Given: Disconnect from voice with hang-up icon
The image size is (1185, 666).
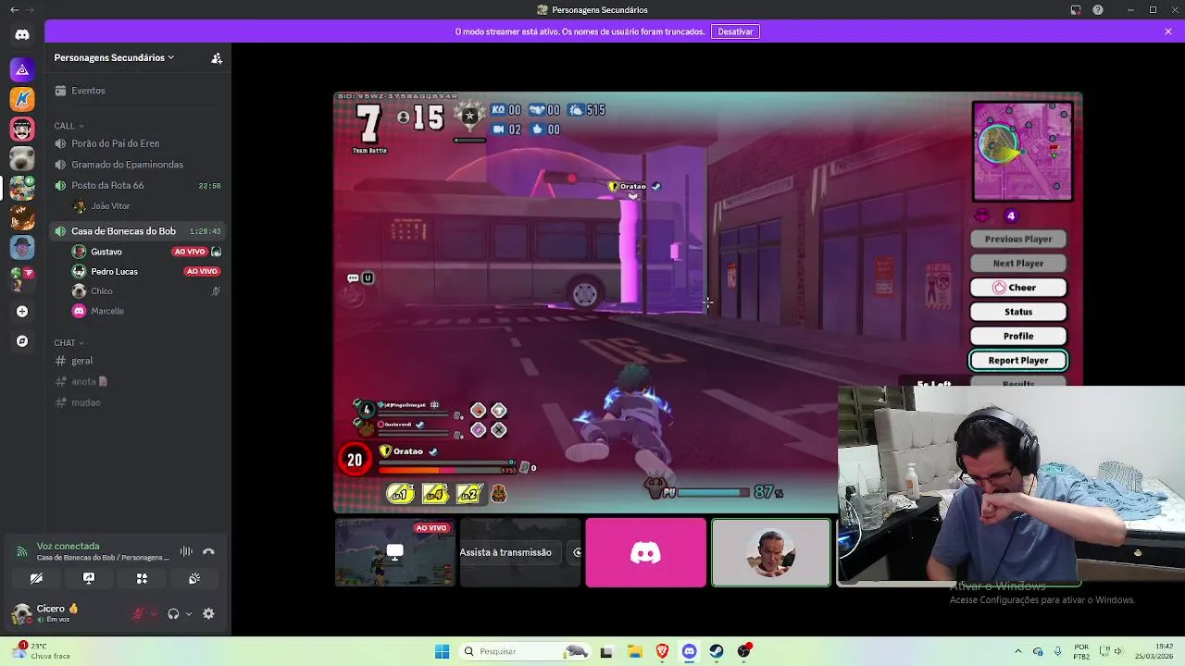Looking at the screenshot, I should click(208, 551).
